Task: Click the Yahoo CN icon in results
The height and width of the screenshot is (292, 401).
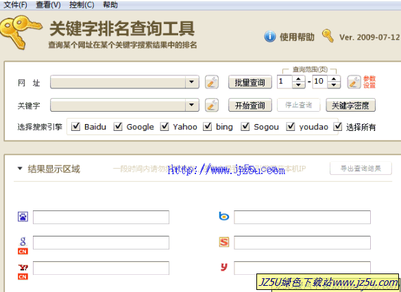Action: pyautogui.click(x=23, y=272)
